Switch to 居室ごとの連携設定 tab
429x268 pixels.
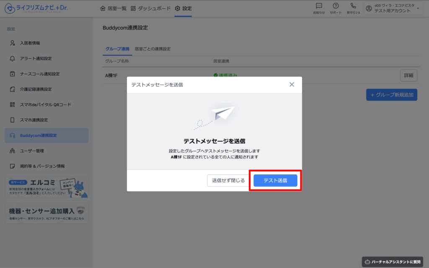pyautogui.click(x=152, y=49)
